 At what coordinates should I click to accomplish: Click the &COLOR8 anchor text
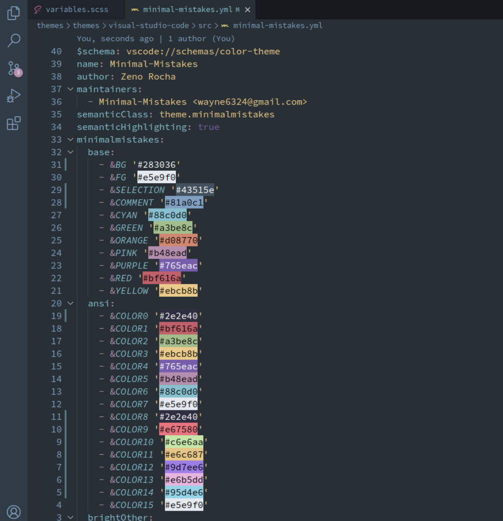[129, 417]
